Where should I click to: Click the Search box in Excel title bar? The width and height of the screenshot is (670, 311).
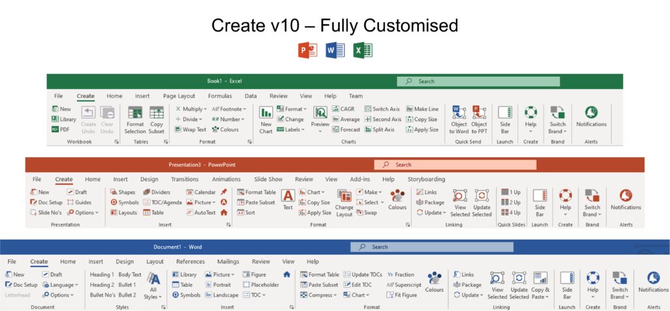[x=478, y=81]
